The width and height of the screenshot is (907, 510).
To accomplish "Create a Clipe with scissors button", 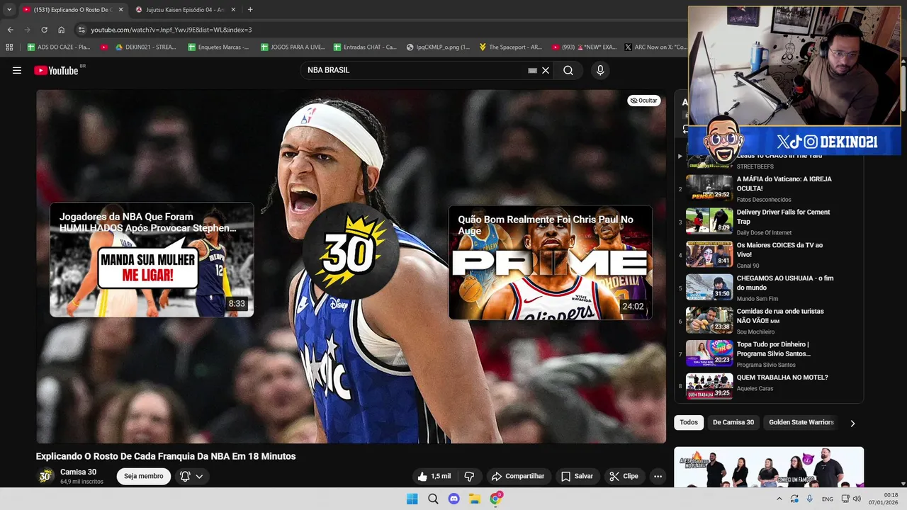I will coord(624,476).
